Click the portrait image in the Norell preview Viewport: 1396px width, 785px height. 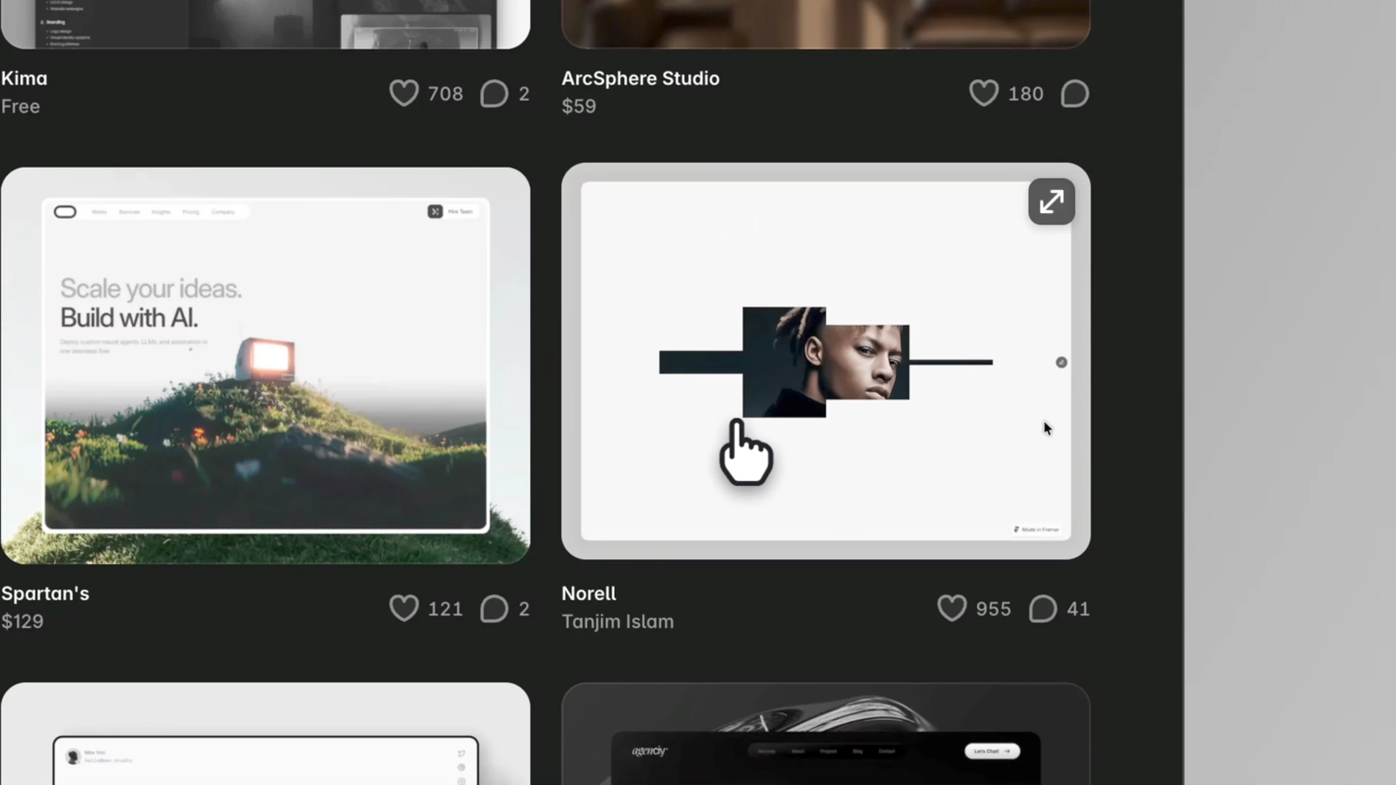click(826, 362)
